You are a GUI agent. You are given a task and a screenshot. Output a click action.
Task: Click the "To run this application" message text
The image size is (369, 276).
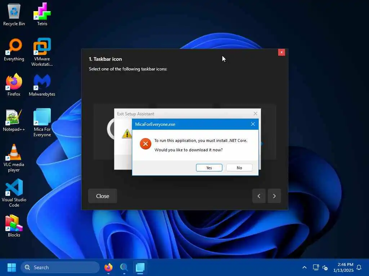click(x=201, y=141)
